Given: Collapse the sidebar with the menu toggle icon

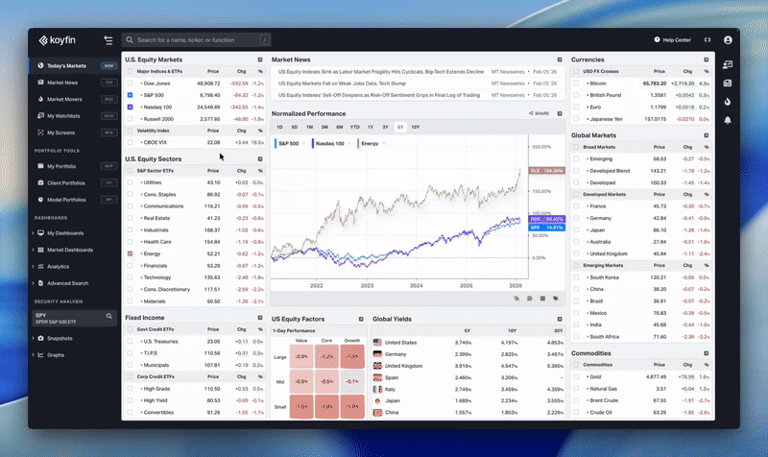Looking at the screenshot, I should coord(108,40).
